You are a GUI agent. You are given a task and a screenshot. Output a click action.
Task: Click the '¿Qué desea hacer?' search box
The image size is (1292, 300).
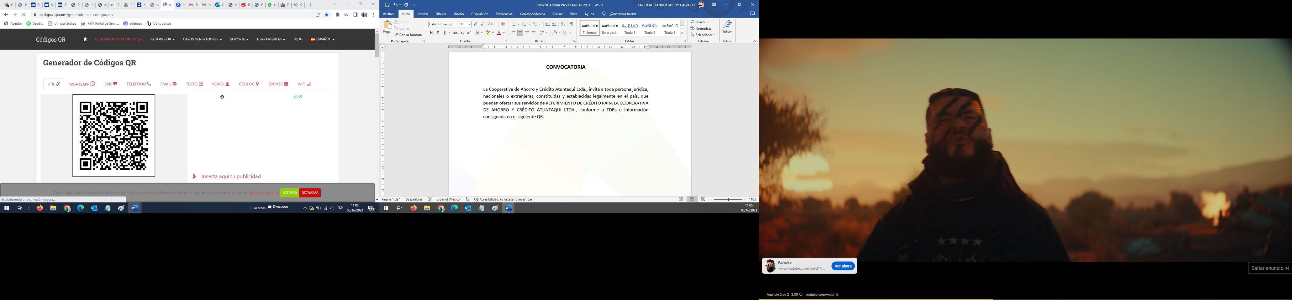(x=622, y=14)
